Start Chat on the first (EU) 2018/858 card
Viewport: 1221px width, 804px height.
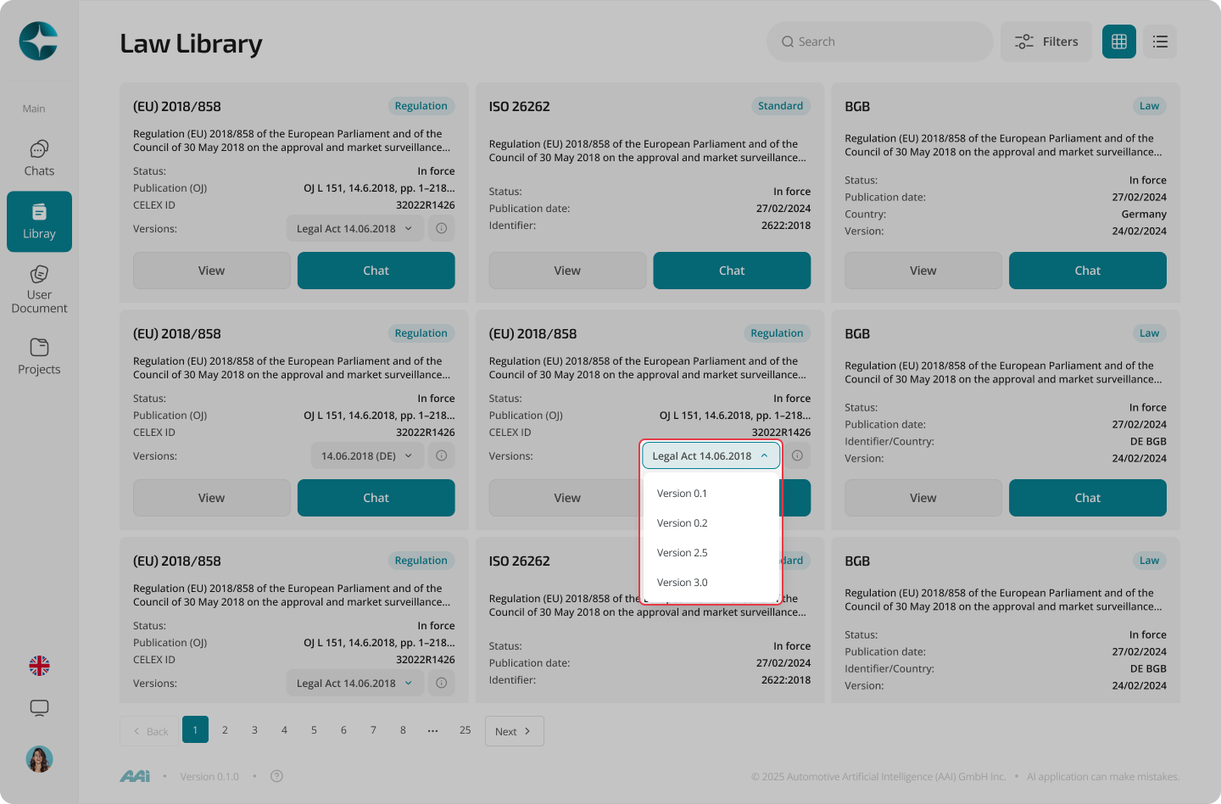tap(376, 271)
